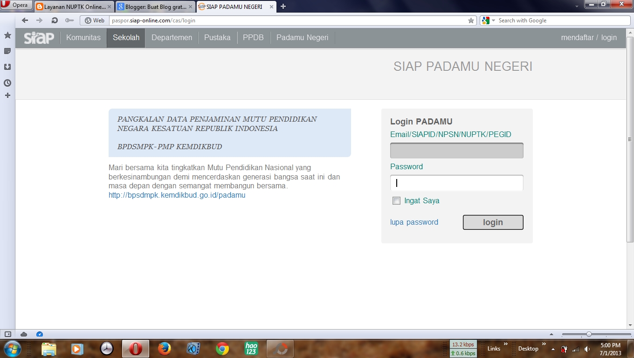Bookmark the page with the star icon in address bar
The image size is (634, 358).
(x=471, y=21)
